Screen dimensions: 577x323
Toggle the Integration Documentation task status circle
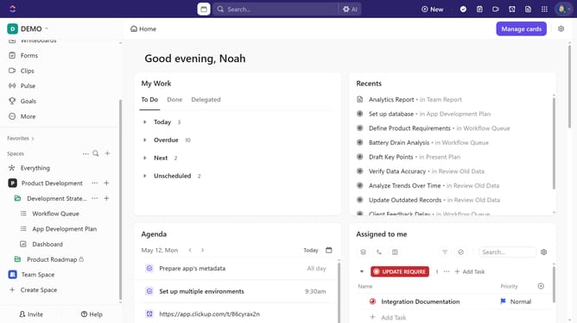tap(372, 301)
